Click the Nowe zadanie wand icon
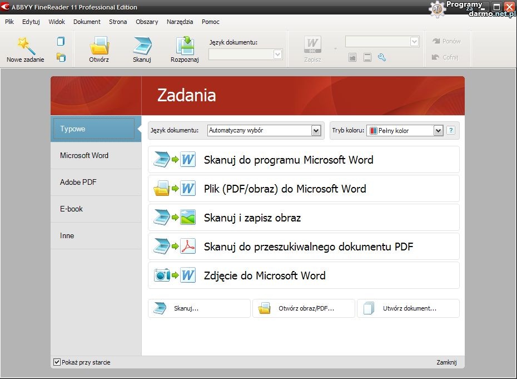 pos(25,46)
